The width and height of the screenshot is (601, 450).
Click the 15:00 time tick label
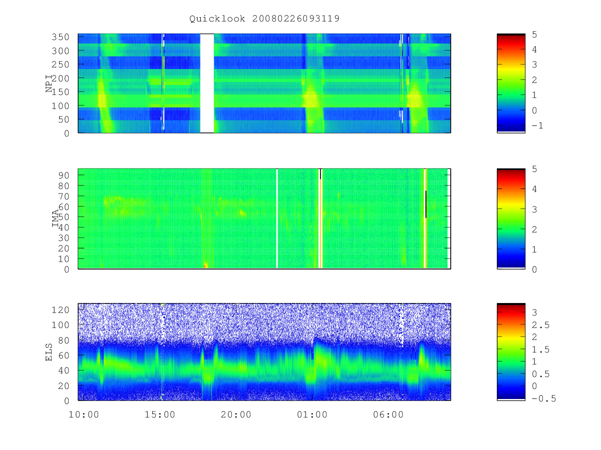click(160, 414)
